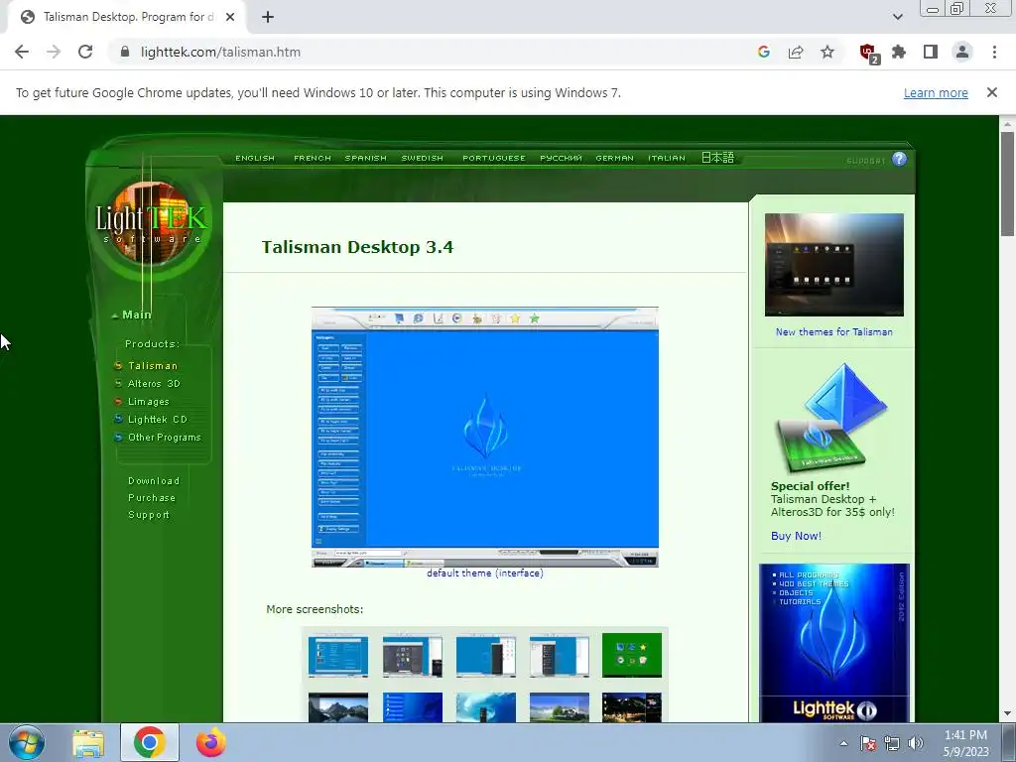Click the Chrome taskbar icon
Image resolution: width=1016 pixels, height=762 pixels.
tap(150, 742)
